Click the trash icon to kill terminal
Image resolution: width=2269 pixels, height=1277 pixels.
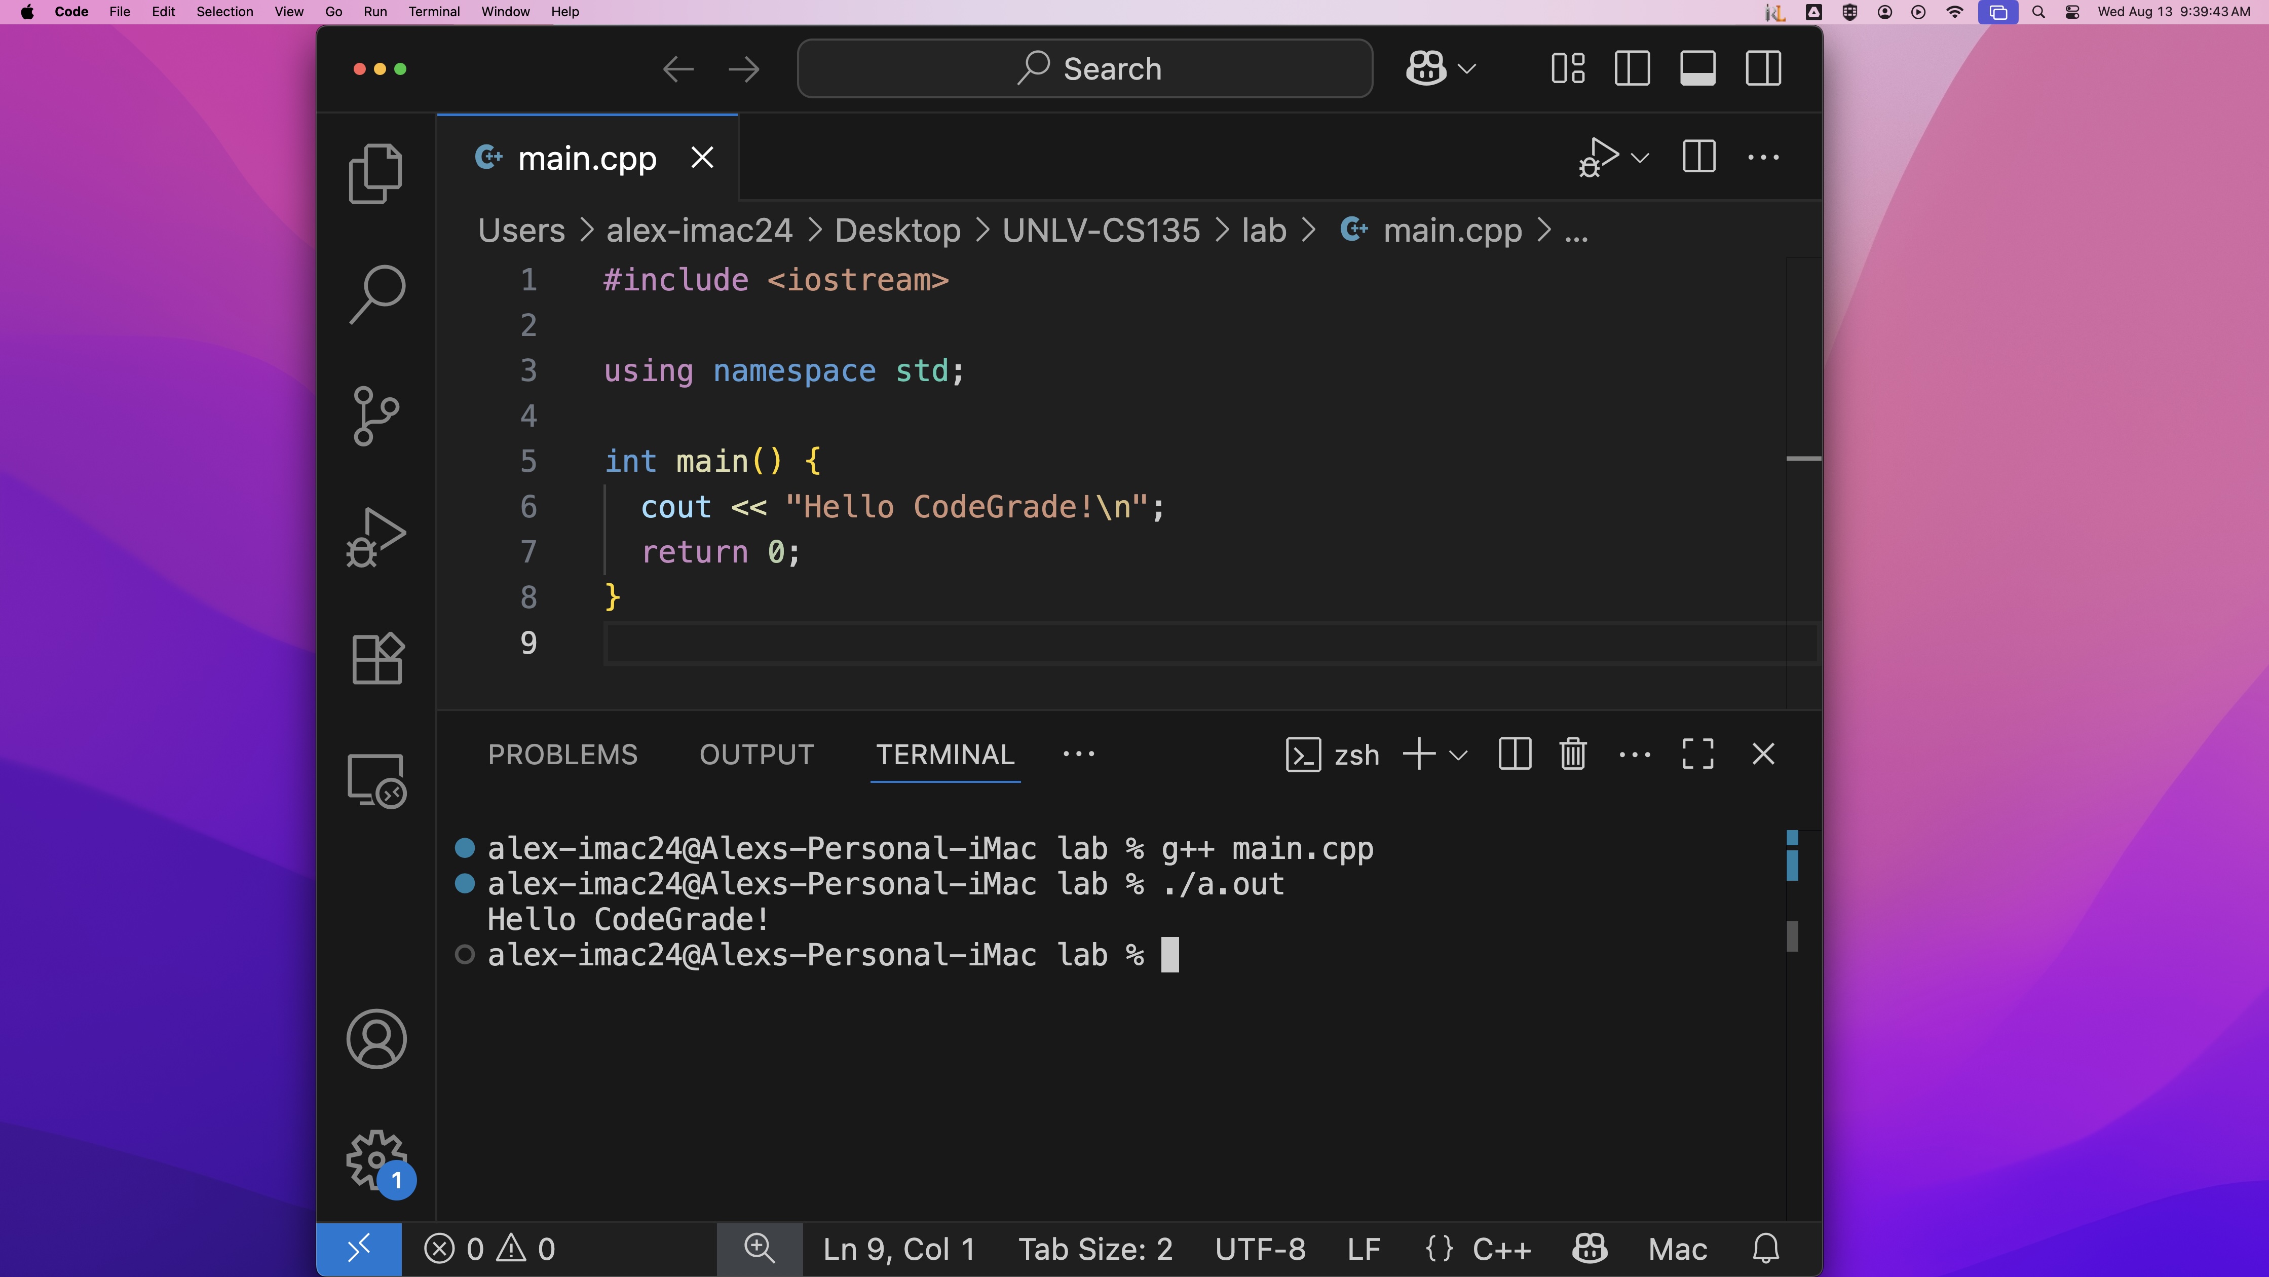[x=1572, y=755]
